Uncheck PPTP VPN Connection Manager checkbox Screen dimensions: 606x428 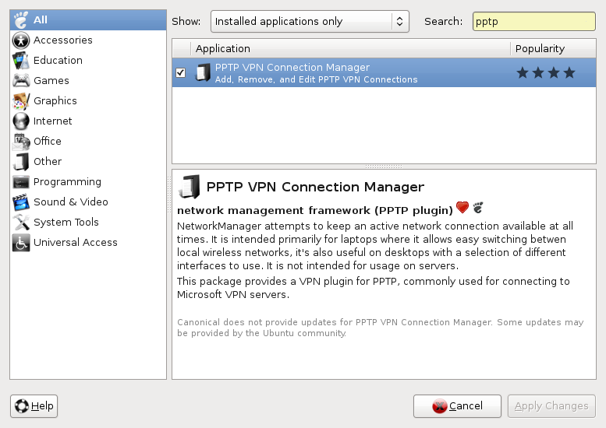coord(180,72)
